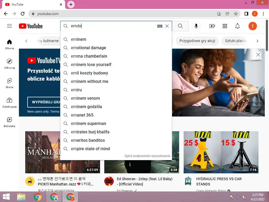Choose suggestion 'emeritos banditos'
This screenshot has width=269, height=202.
(x=116, y=140)
